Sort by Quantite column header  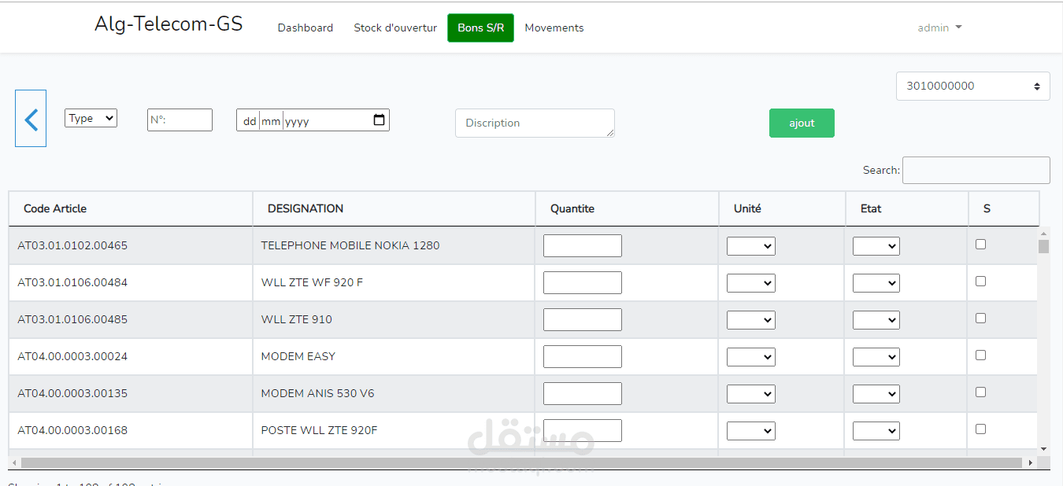pyautogui.click(x=627, y=208)
